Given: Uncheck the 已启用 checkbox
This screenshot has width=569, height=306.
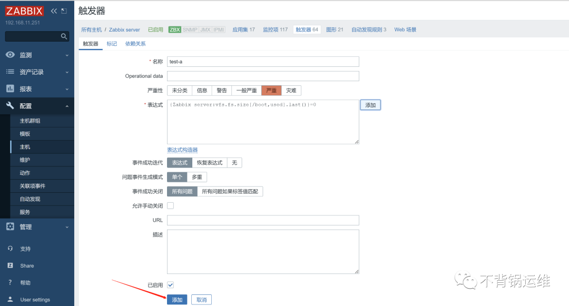Looking at the screenshot, I should click(170, 284).
